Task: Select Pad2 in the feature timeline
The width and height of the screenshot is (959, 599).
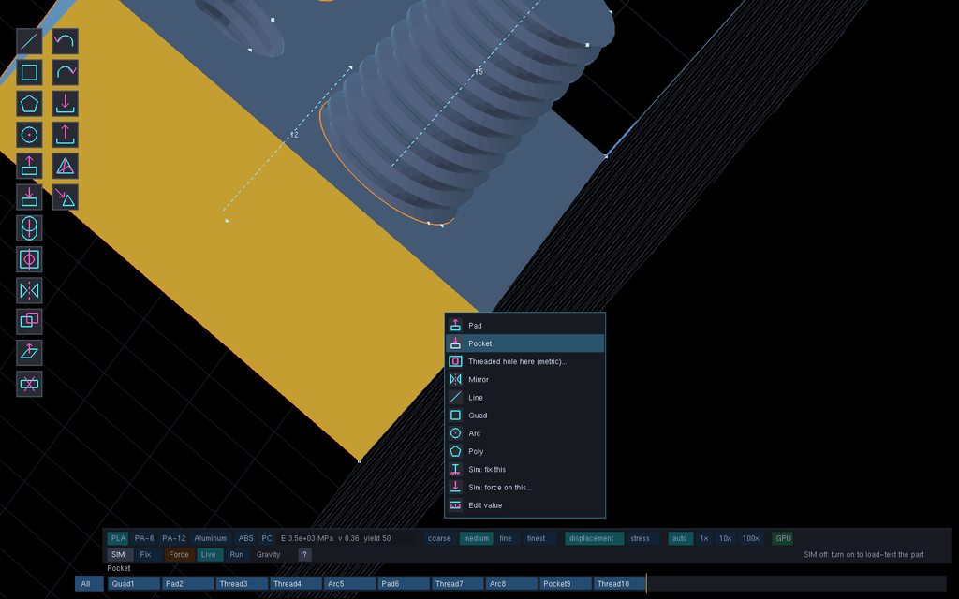Action: pos(187,584)
